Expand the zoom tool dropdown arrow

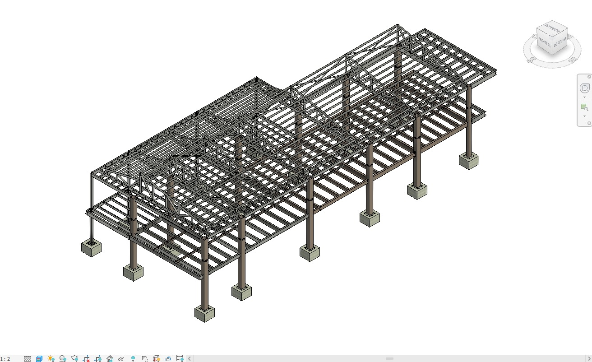[585, 116]
